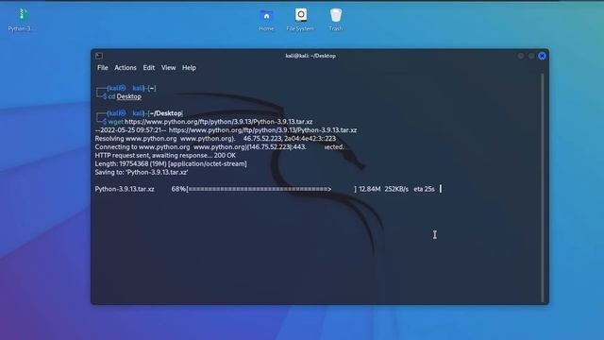This screenshot has width=604, height=340.
Task: Click the terminal window icon in title bar
Action: coord(99,56)
